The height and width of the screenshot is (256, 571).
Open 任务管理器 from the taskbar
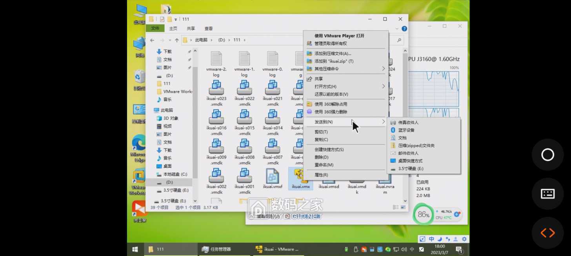(x=224, y=249)
